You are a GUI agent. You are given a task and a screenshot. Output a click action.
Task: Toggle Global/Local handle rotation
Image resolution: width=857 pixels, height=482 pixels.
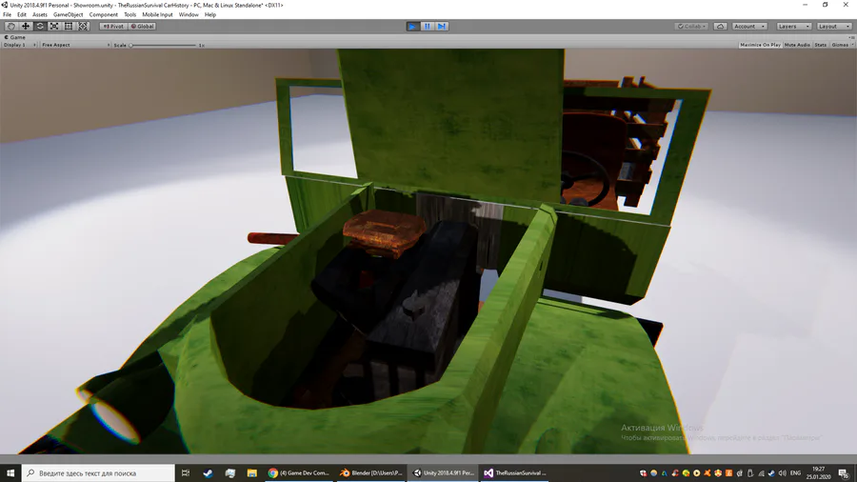[x=142, y=27]
